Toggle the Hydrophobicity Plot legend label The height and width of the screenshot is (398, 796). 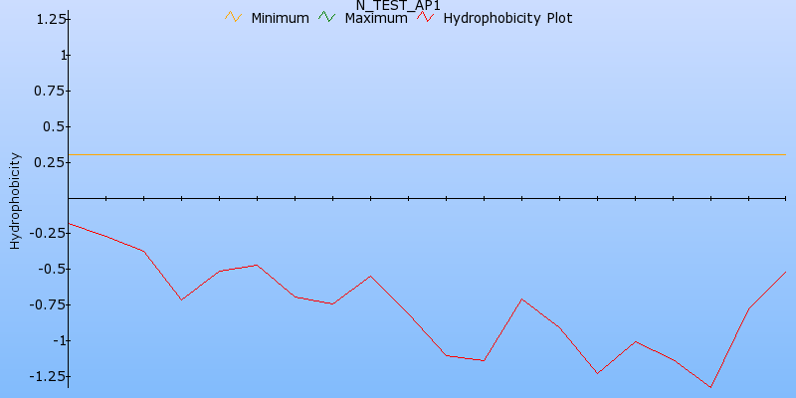[x=507, y=18]
